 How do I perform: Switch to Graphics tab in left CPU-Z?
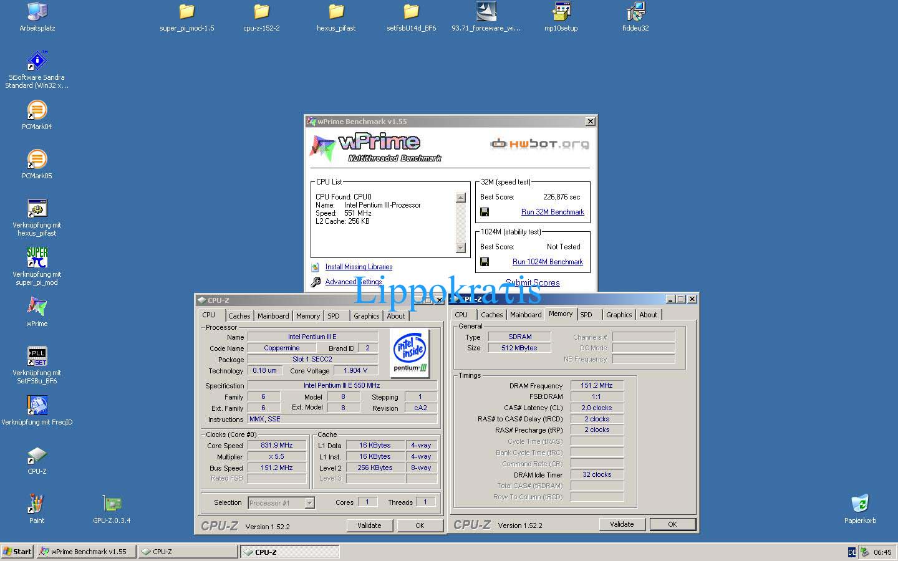[x=366, y=316]
